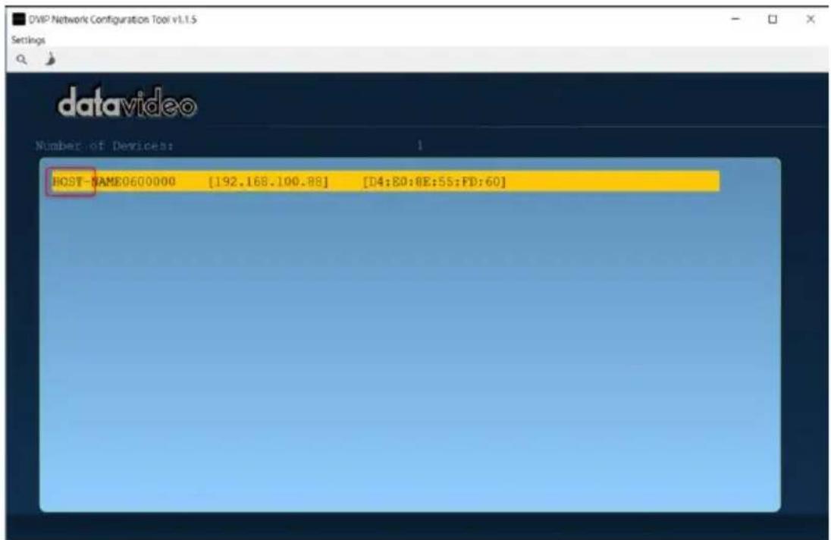The width and height of the screenshot is (831, 540).
Task: Click the search devices magnifier icon
Action: [21, 59]
